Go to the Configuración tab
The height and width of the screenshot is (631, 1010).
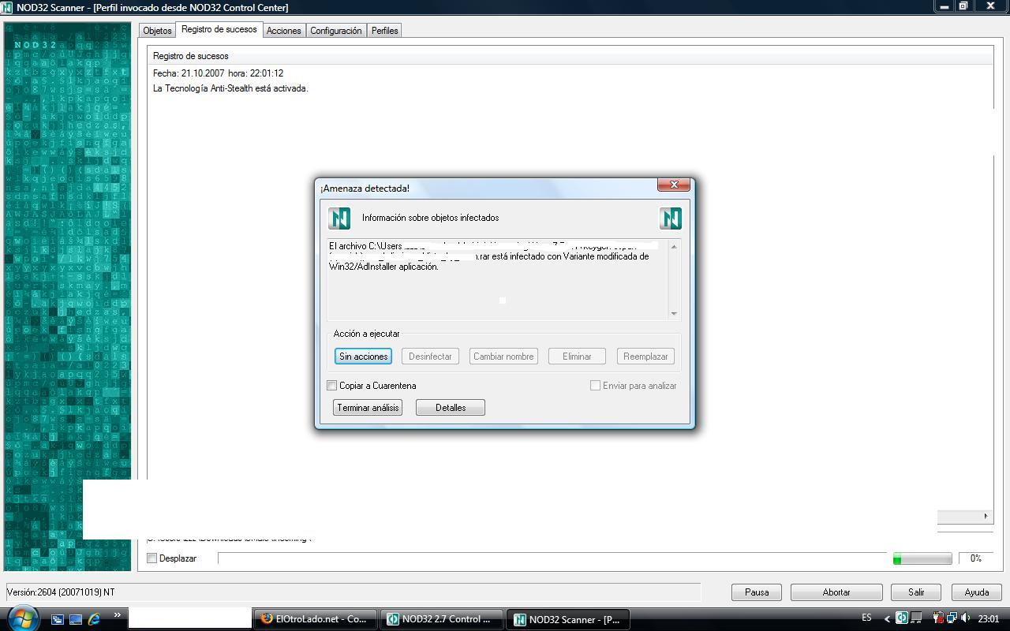(335, 31)
